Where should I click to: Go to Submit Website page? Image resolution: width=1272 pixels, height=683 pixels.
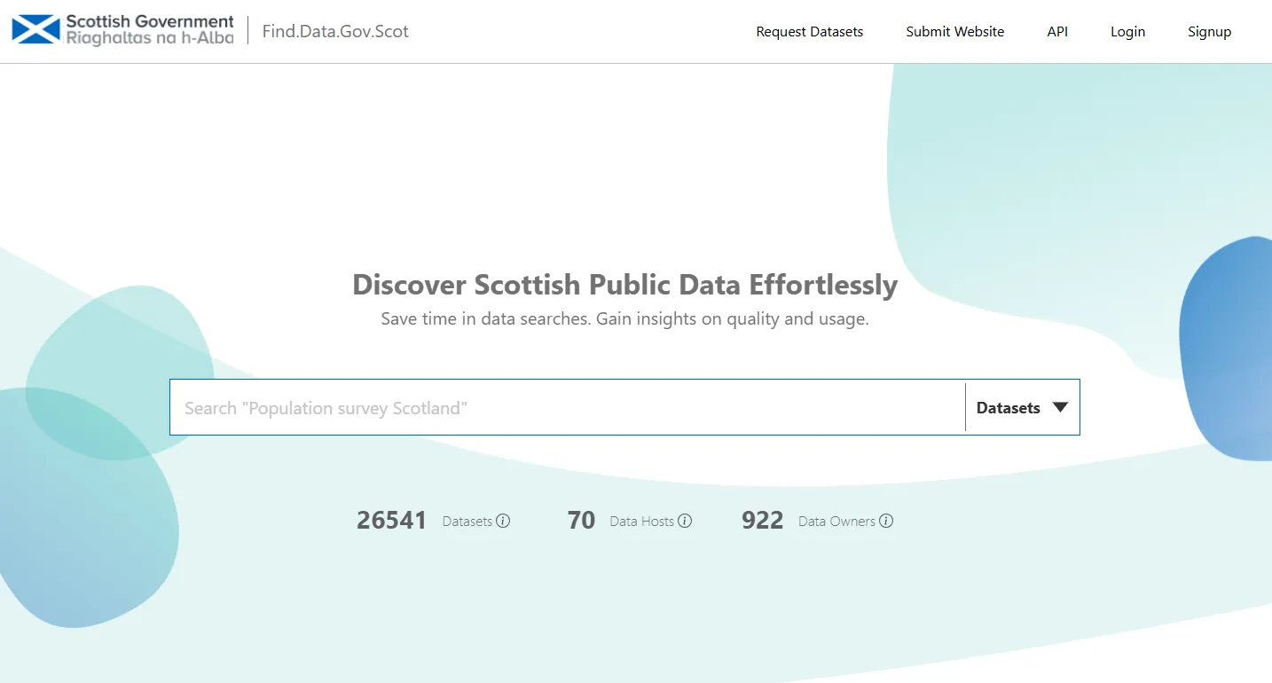[x=954, y=32]
